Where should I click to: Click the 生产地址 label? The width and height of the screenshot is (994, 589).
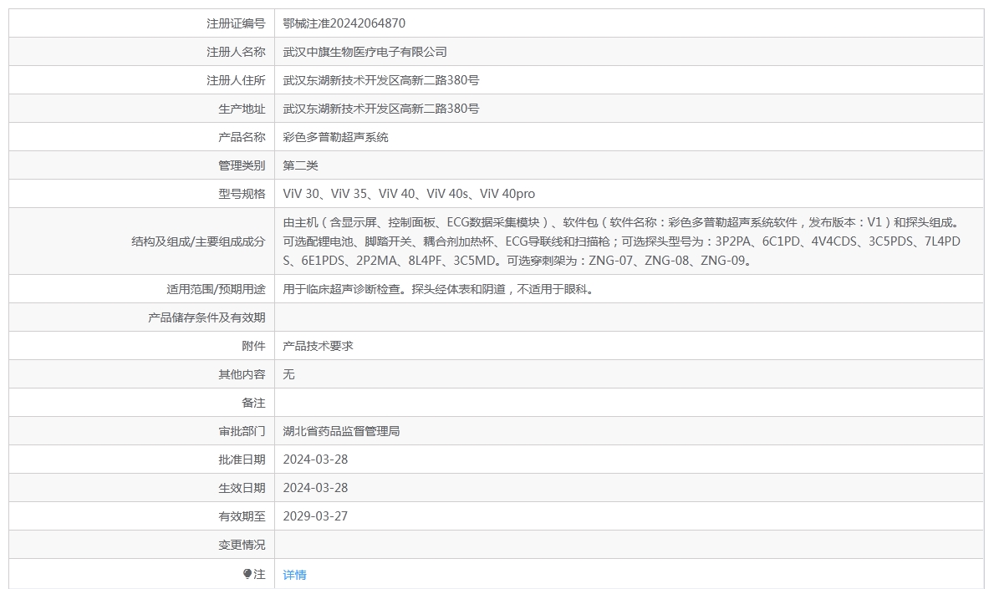click(242, 109)
